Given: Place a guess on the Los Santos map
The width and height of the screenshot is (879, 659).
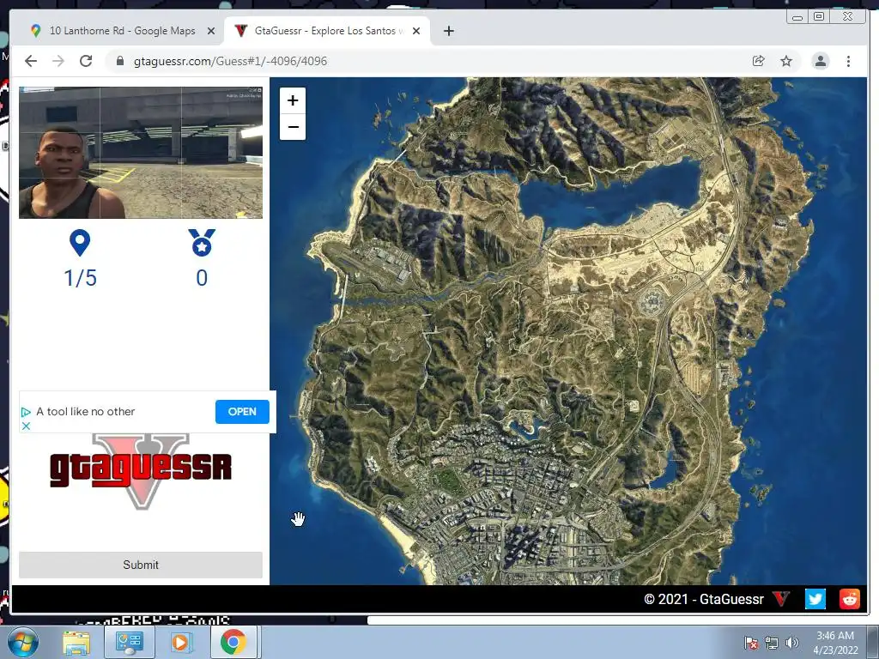Looking at the screenshot, I should coord(568,330).
